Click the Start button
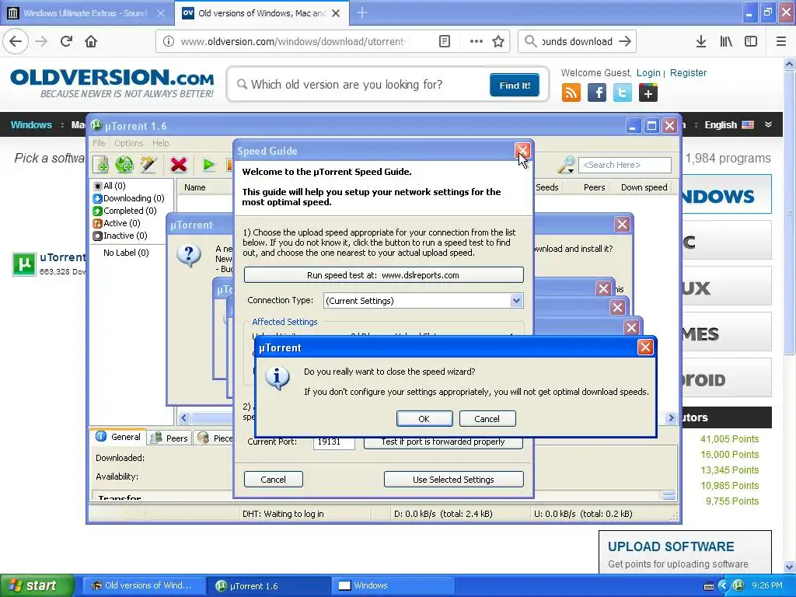796x597 pixels. click(x=37, y=585)
